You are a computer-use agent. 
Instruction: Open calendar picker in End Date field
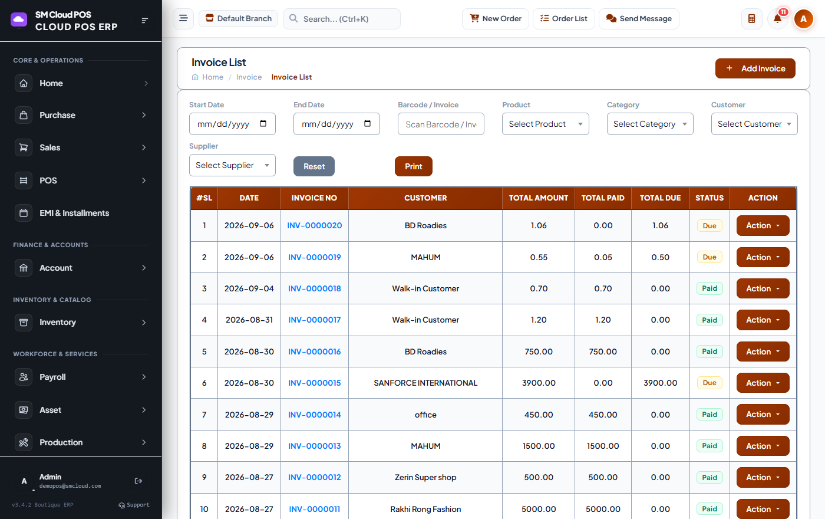368,124
